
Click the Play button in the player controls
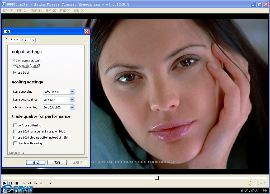[x=4, y=183]
